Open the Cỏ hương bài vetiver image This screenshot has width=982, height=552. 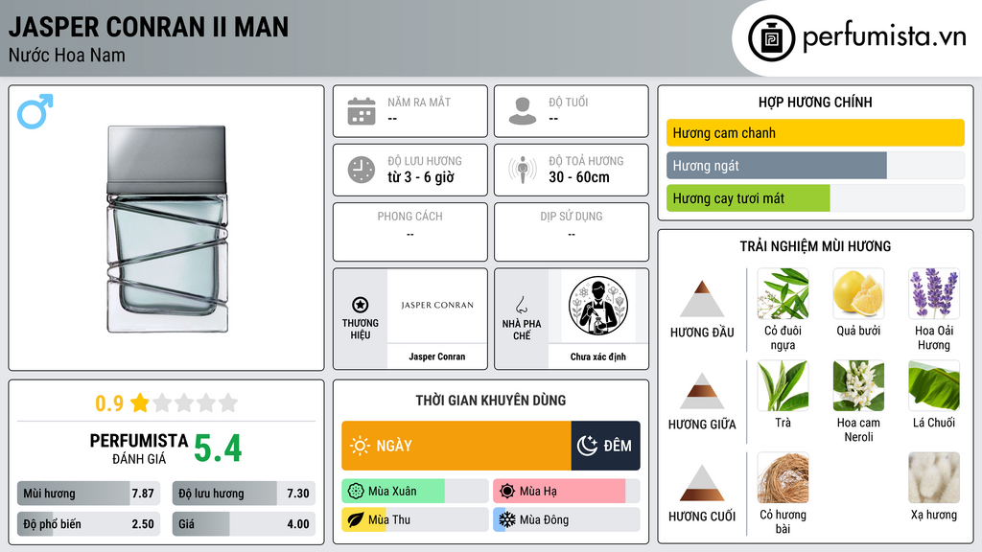[783, 478]
